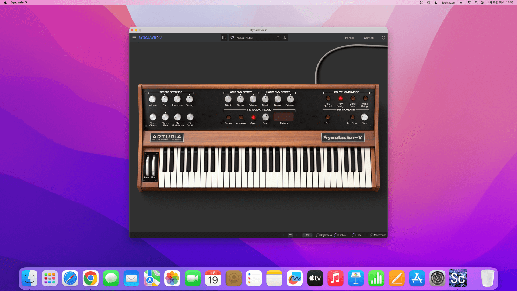Like the preset with the heart icon
Viewport: 517px width, 291px height.
tap(232, 38)
